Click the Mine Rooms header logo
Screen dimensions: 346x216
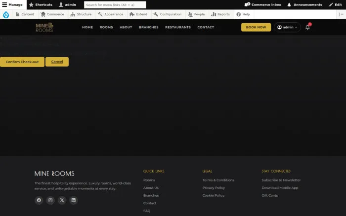point(44,27)
